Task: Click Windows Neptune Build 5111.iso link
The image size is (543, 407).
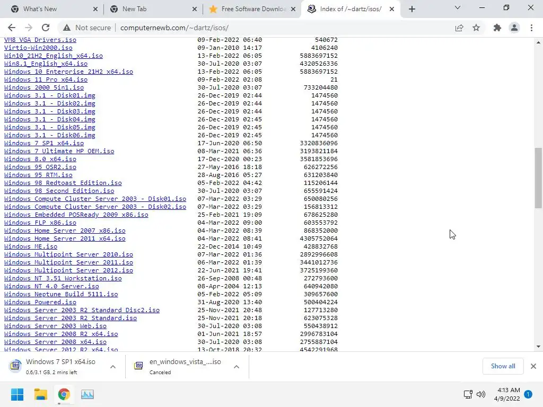Action: point(61,295)
